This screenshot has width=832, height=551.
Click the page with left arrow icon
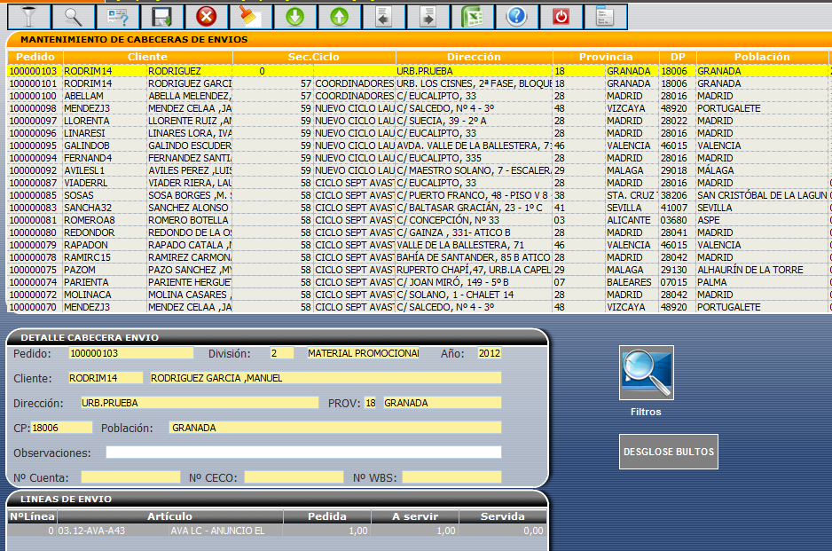tap(383, 16)
